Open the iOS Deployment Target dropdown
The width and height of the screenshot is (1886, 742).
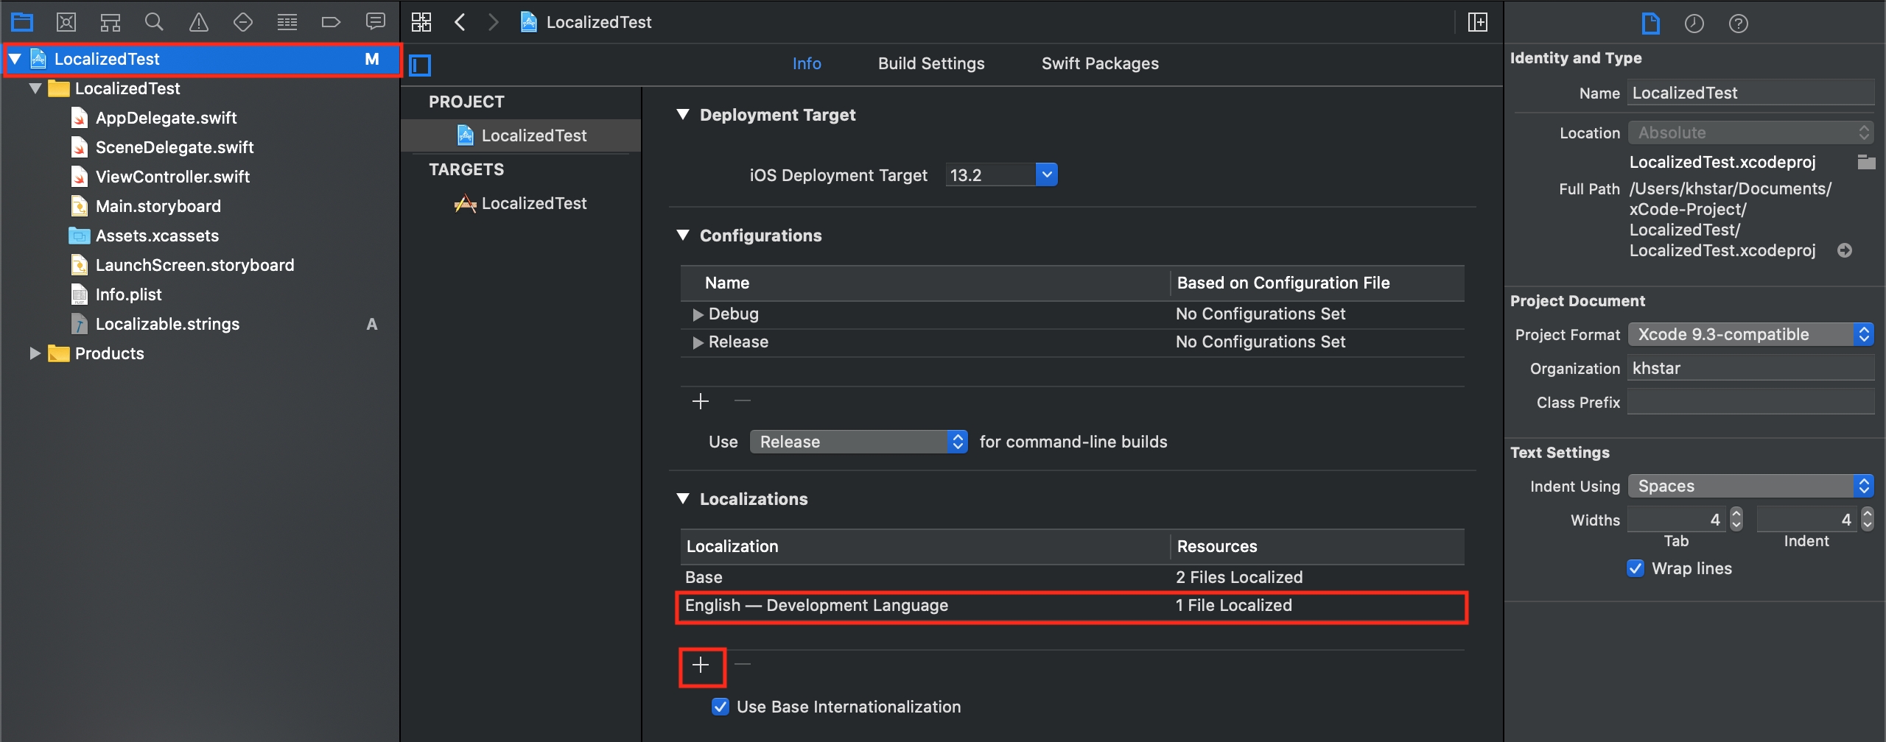(1046, 175)
